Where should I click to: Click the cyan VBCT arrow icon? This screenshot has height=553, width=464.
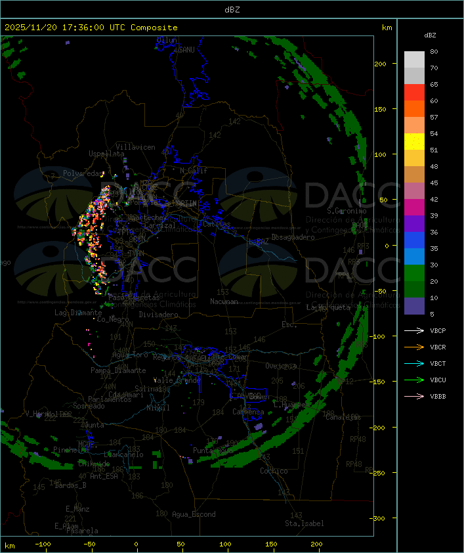click(414, 363)
